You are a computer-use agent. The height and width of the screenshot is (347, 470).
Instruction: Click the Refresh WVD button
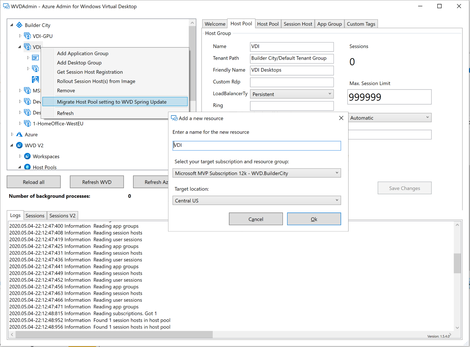pyautogui.click(x=97, y=182)
